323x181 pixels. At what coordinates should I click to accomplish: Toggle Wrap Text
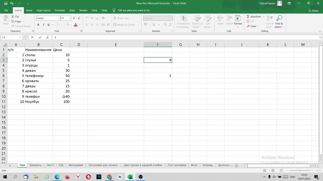pos(121,18)
